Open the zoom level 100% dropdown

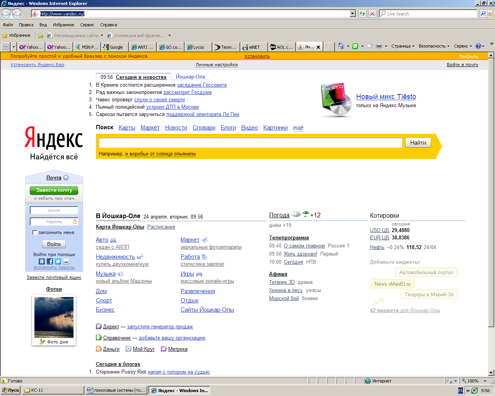pos(485,381)
